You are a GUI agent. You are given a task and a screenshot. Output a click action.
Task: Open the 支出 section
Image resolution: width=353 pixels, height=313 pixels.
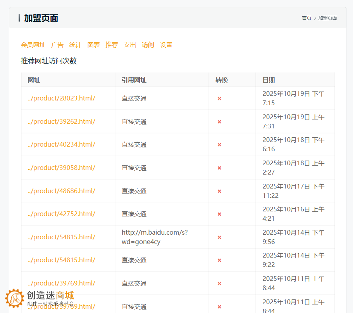click(x=129, y=45)
